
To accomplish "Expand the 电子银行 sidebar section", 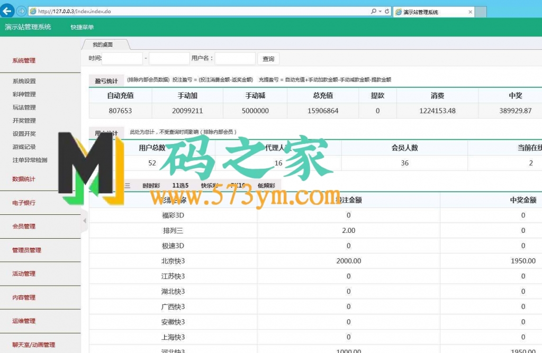I will point(23,203).
